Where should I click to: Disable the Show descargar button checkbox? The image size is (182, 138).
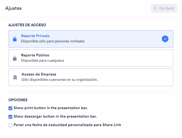pos(10,117)
